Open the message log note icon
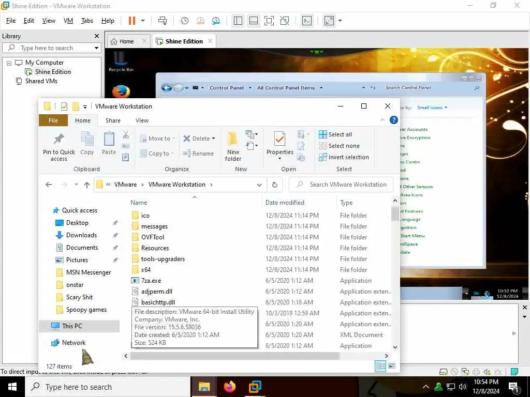 [514, 372]
